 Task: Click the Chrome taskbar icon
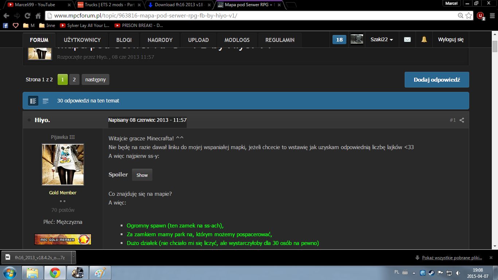55,273
